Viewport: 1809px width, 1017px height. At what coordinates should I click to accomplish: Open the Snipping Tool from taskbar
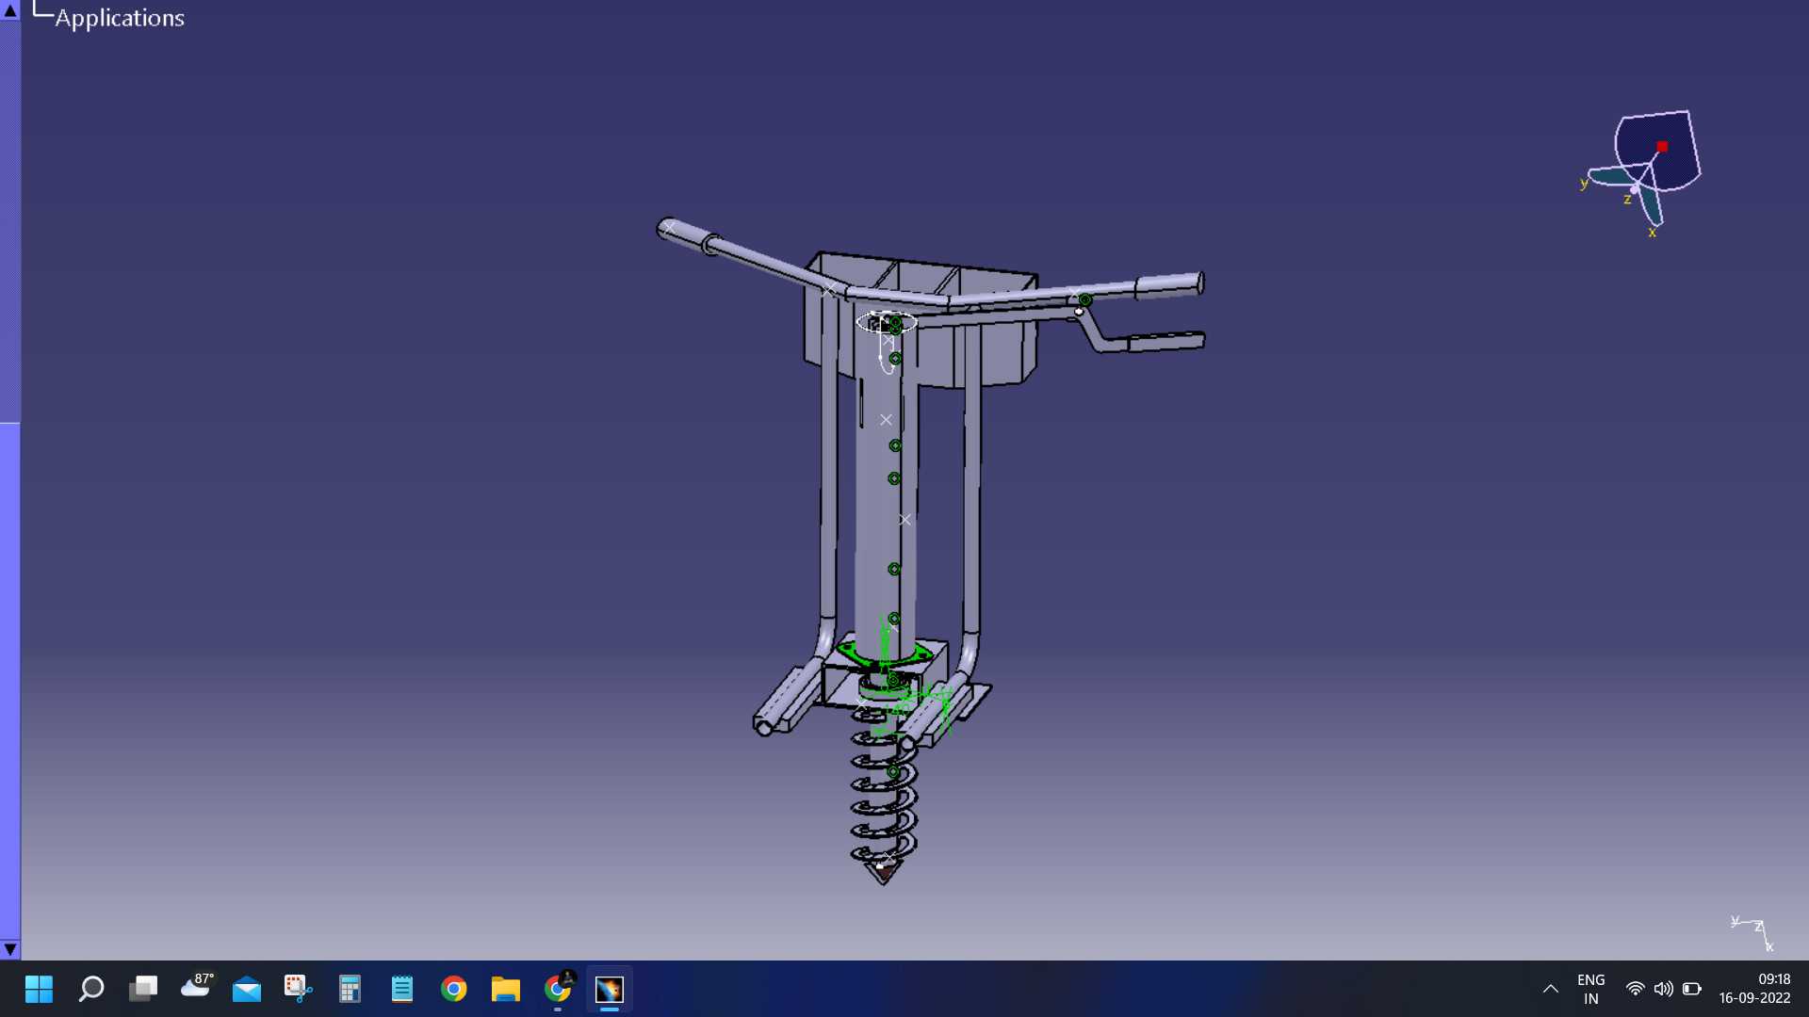[x=299, y=989]
